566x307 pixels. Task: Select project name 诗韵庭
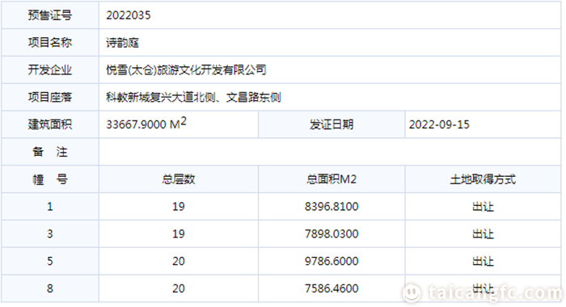pyautogui.click(x=122, y=43)
